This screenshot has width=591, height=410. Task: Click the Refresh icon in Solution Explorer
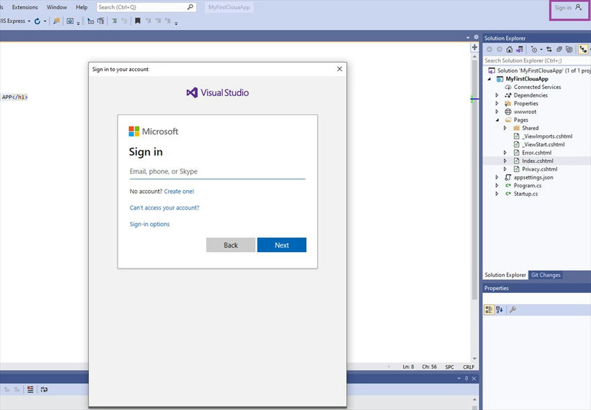coord(558,49)
